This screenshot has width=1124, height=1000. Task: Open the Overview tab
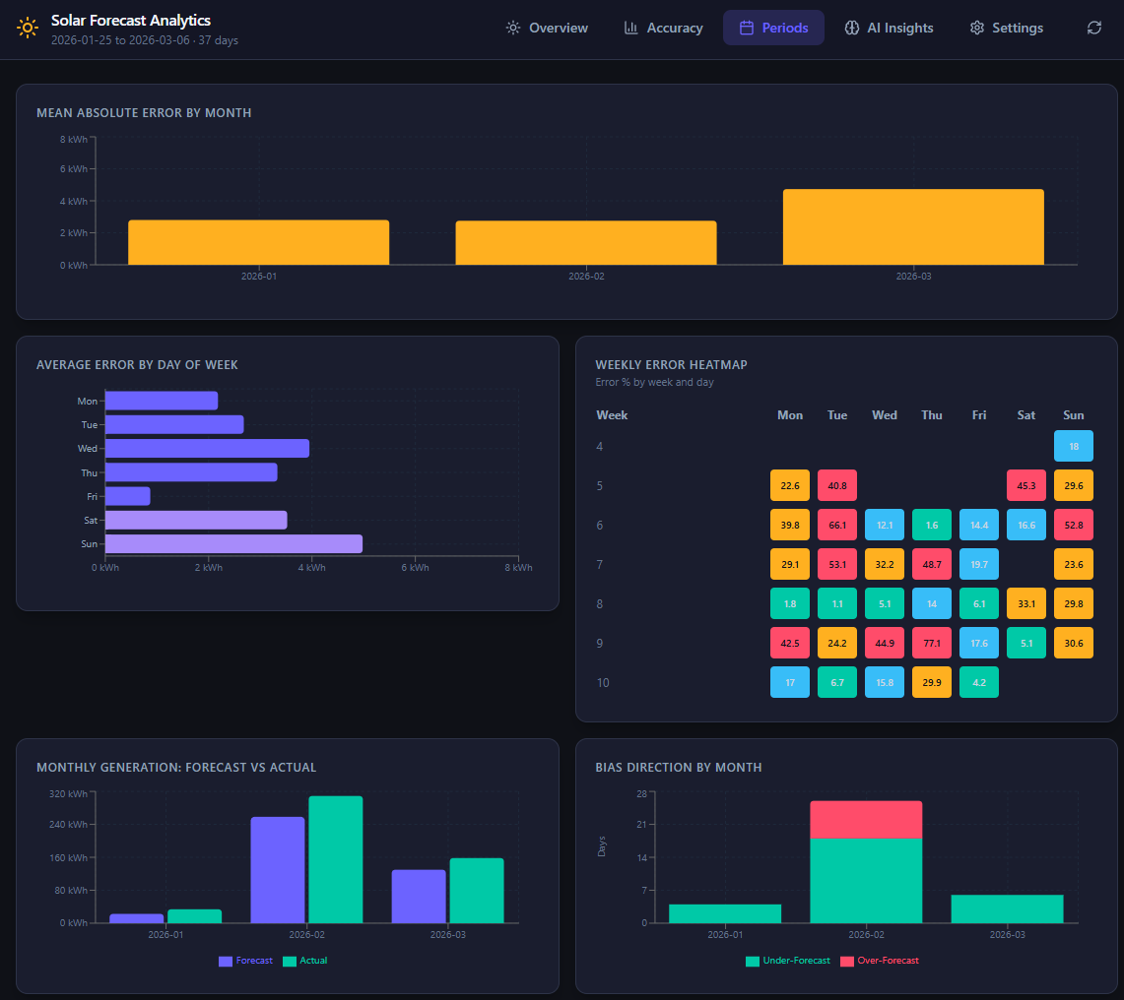[x=547, y=28]
